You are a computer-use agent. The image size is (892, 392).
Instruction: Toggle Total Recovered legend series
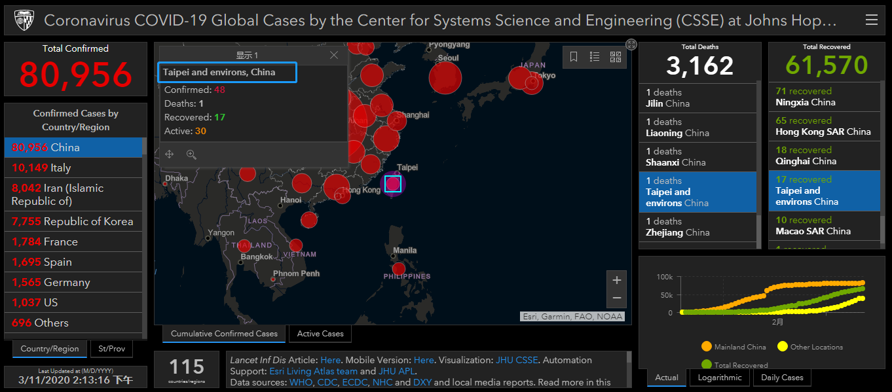coord(734,365)
